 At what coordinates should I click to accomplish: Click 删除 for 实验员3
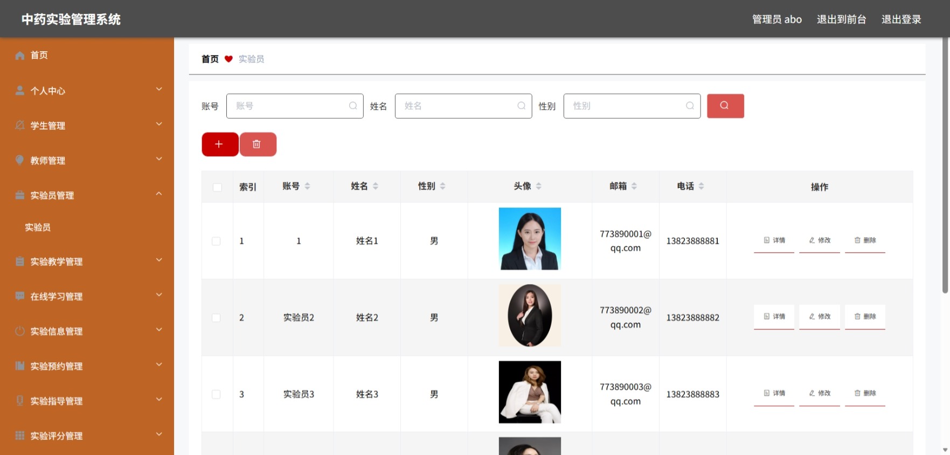[865, 394]
